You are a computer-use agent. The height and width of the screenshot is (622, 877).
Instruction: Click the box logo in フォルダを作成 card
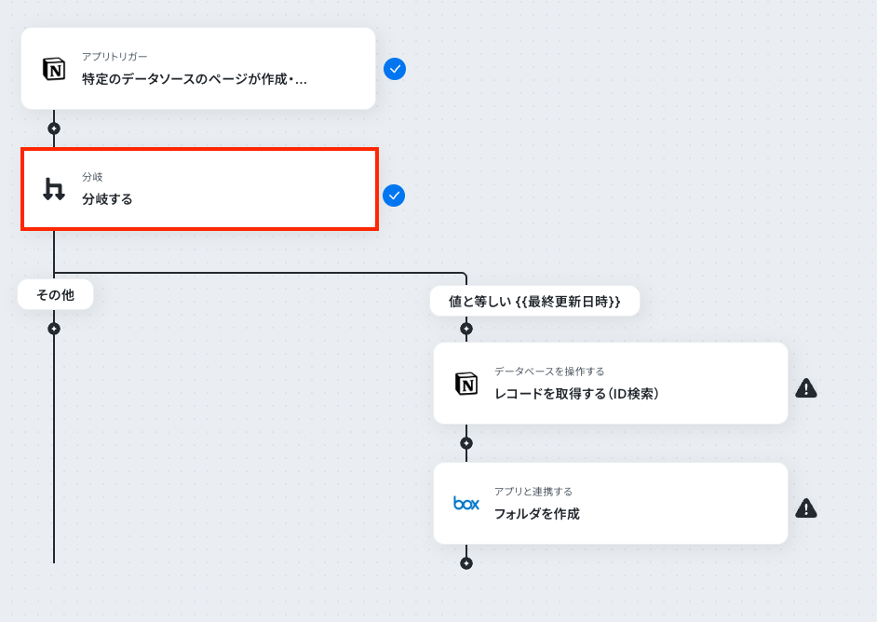point(465,504)
